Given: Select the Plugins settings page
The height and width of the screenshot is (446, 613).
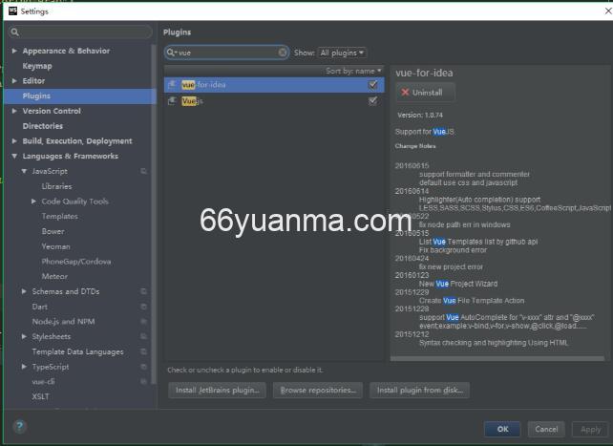Looking at the screenshot, I should point(80,96).
